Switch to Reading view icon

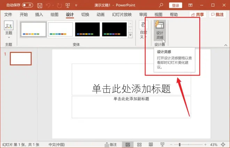click(x=151, y=145)
